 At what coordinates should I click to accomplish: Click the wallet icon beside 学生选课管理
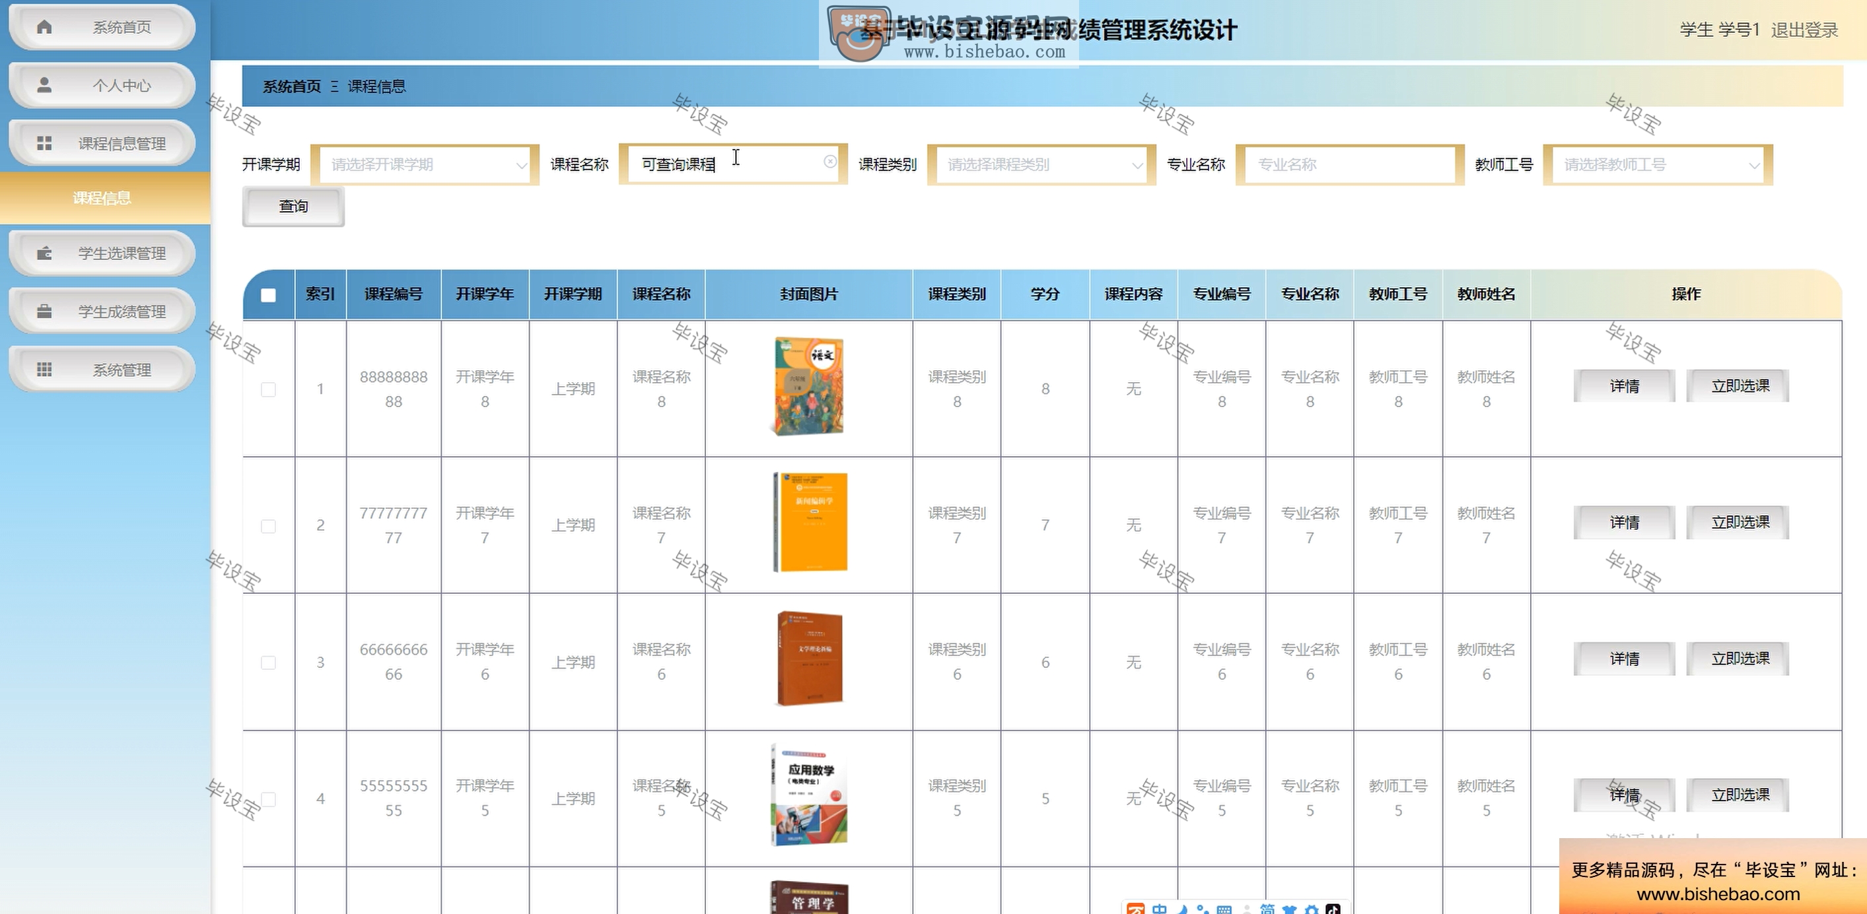(44, 253)
